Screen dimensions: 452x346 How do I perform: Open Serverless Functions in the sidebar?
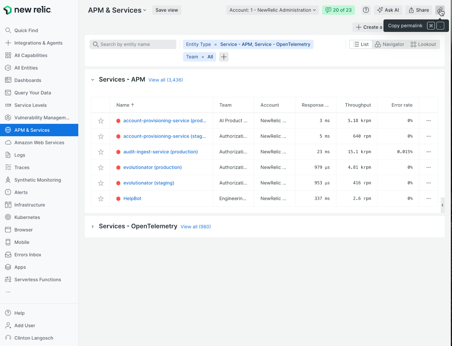point(38,279)
